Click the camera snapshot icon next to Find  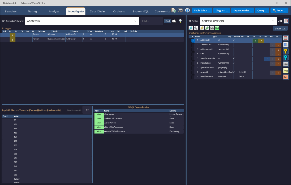(x=174, y=21)
